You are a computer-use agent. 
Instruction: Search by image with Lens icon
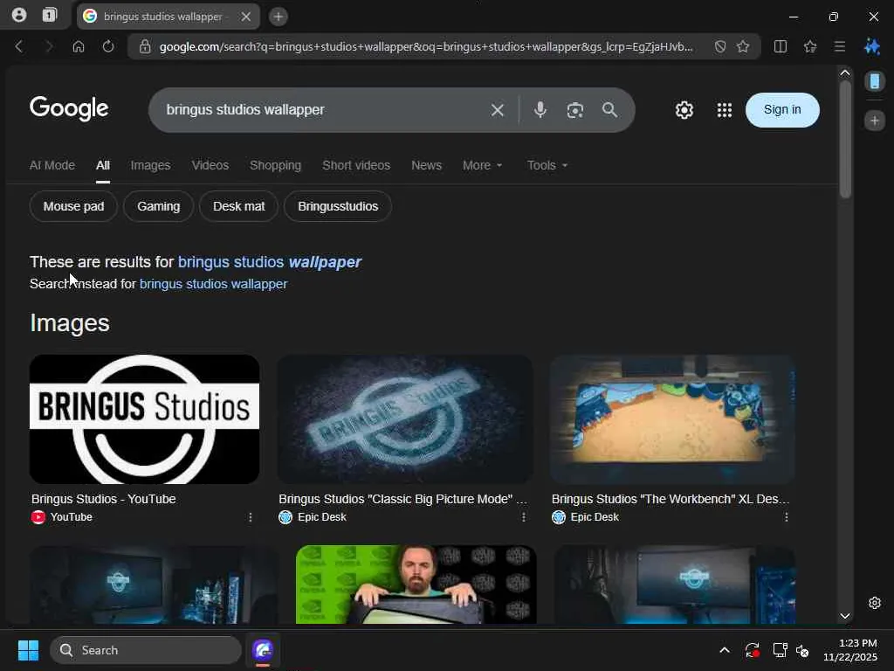(x=574, y=109)
